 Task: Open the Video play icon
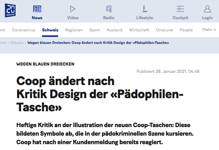(x=72, y=9)
